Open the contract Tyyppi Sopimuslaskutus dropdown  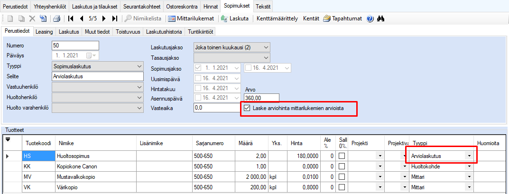click(139, 66)
